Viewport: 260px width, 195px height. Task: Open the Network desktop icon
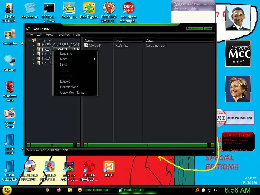tap(10, 63)
